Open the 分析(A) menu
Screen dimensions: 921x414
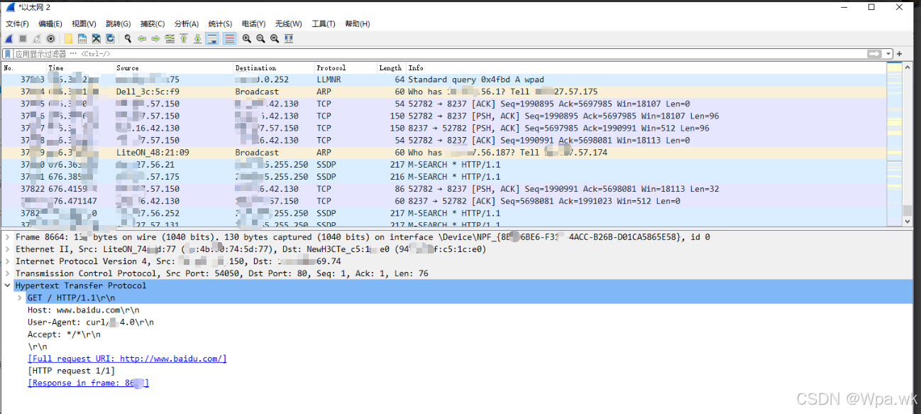(187, 24)
